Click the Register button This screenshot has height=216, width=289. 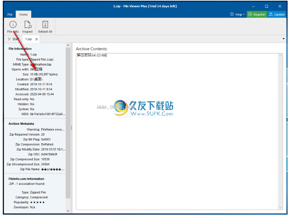tap(257, 14)
